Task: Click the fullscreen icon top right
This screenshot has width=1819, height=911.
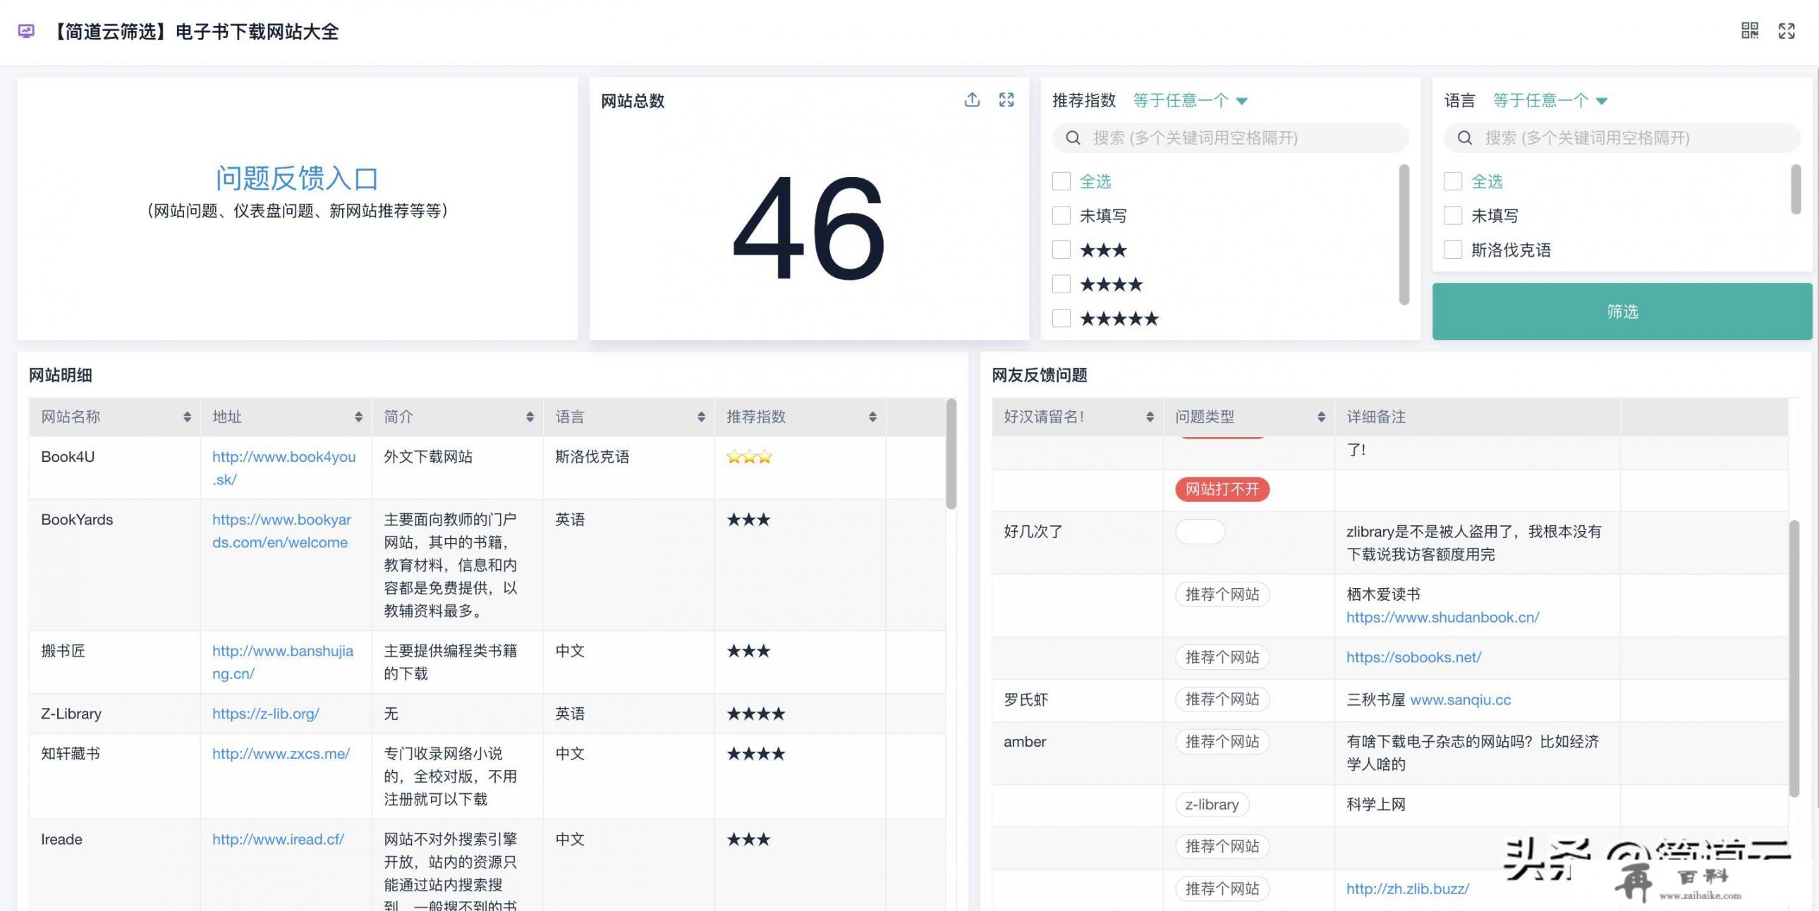Action: (x=1788, y=30)
